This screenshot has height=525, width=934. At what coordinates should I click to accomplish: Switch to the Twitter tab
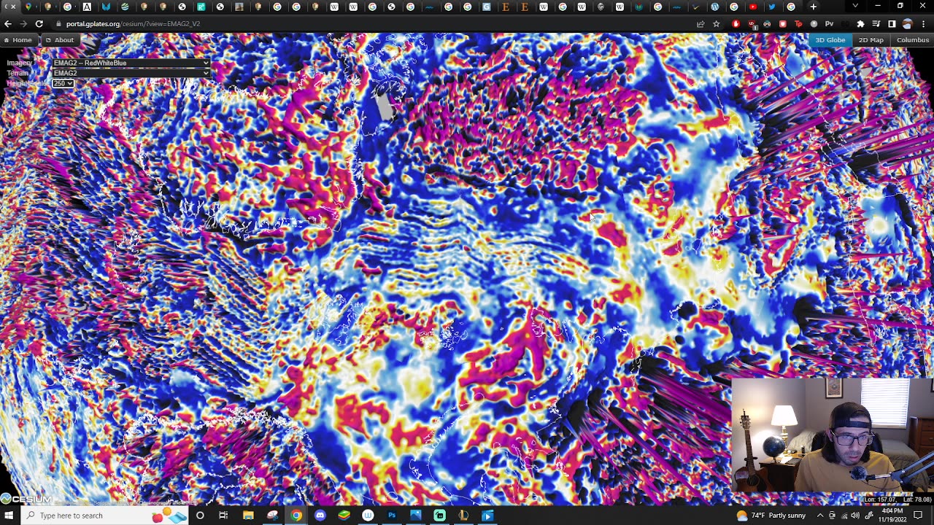point(772,7)
